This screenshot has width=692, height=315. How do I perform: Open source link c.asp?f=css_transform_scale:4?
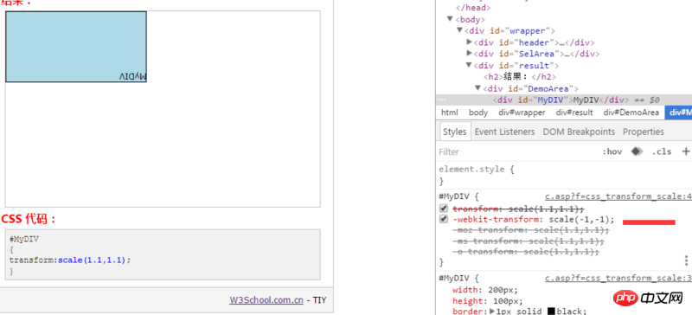coord(618,196)
